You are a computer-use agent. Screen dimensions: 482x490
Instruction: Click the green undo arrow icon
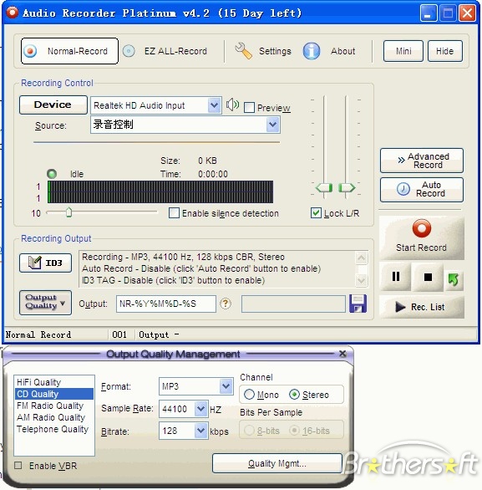tap(454, 279)
